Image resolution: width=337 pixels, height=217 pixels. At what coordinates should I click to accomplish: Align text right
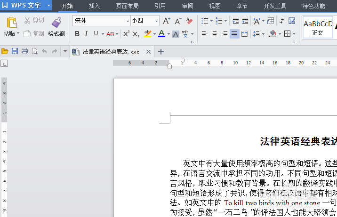point(225,34)
